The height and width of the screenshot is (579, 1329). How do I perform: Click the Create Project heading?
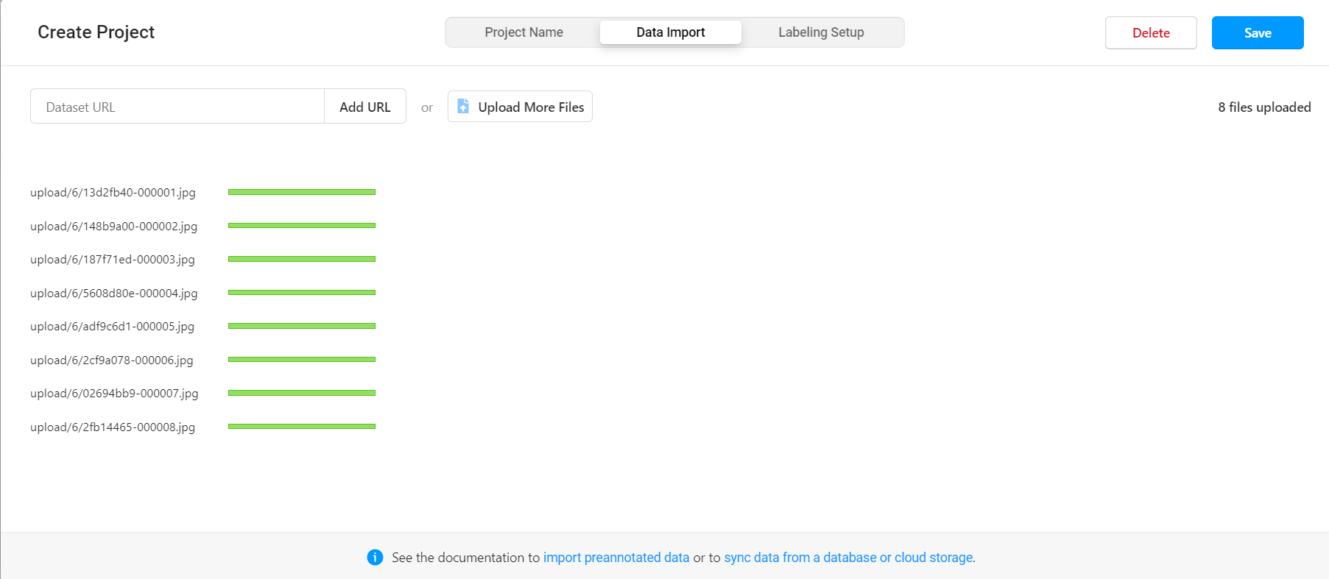[x=96, y=32]
